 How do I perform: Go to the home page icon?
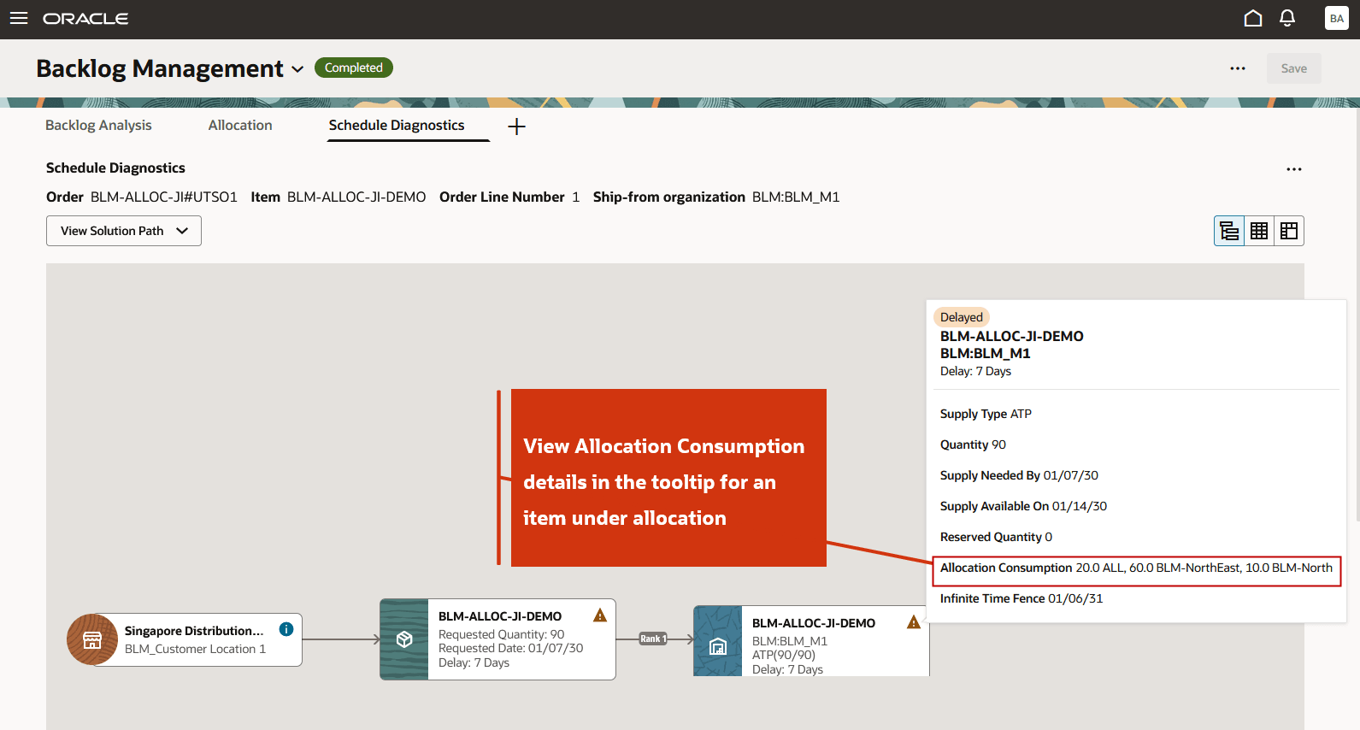point(1253,18)
